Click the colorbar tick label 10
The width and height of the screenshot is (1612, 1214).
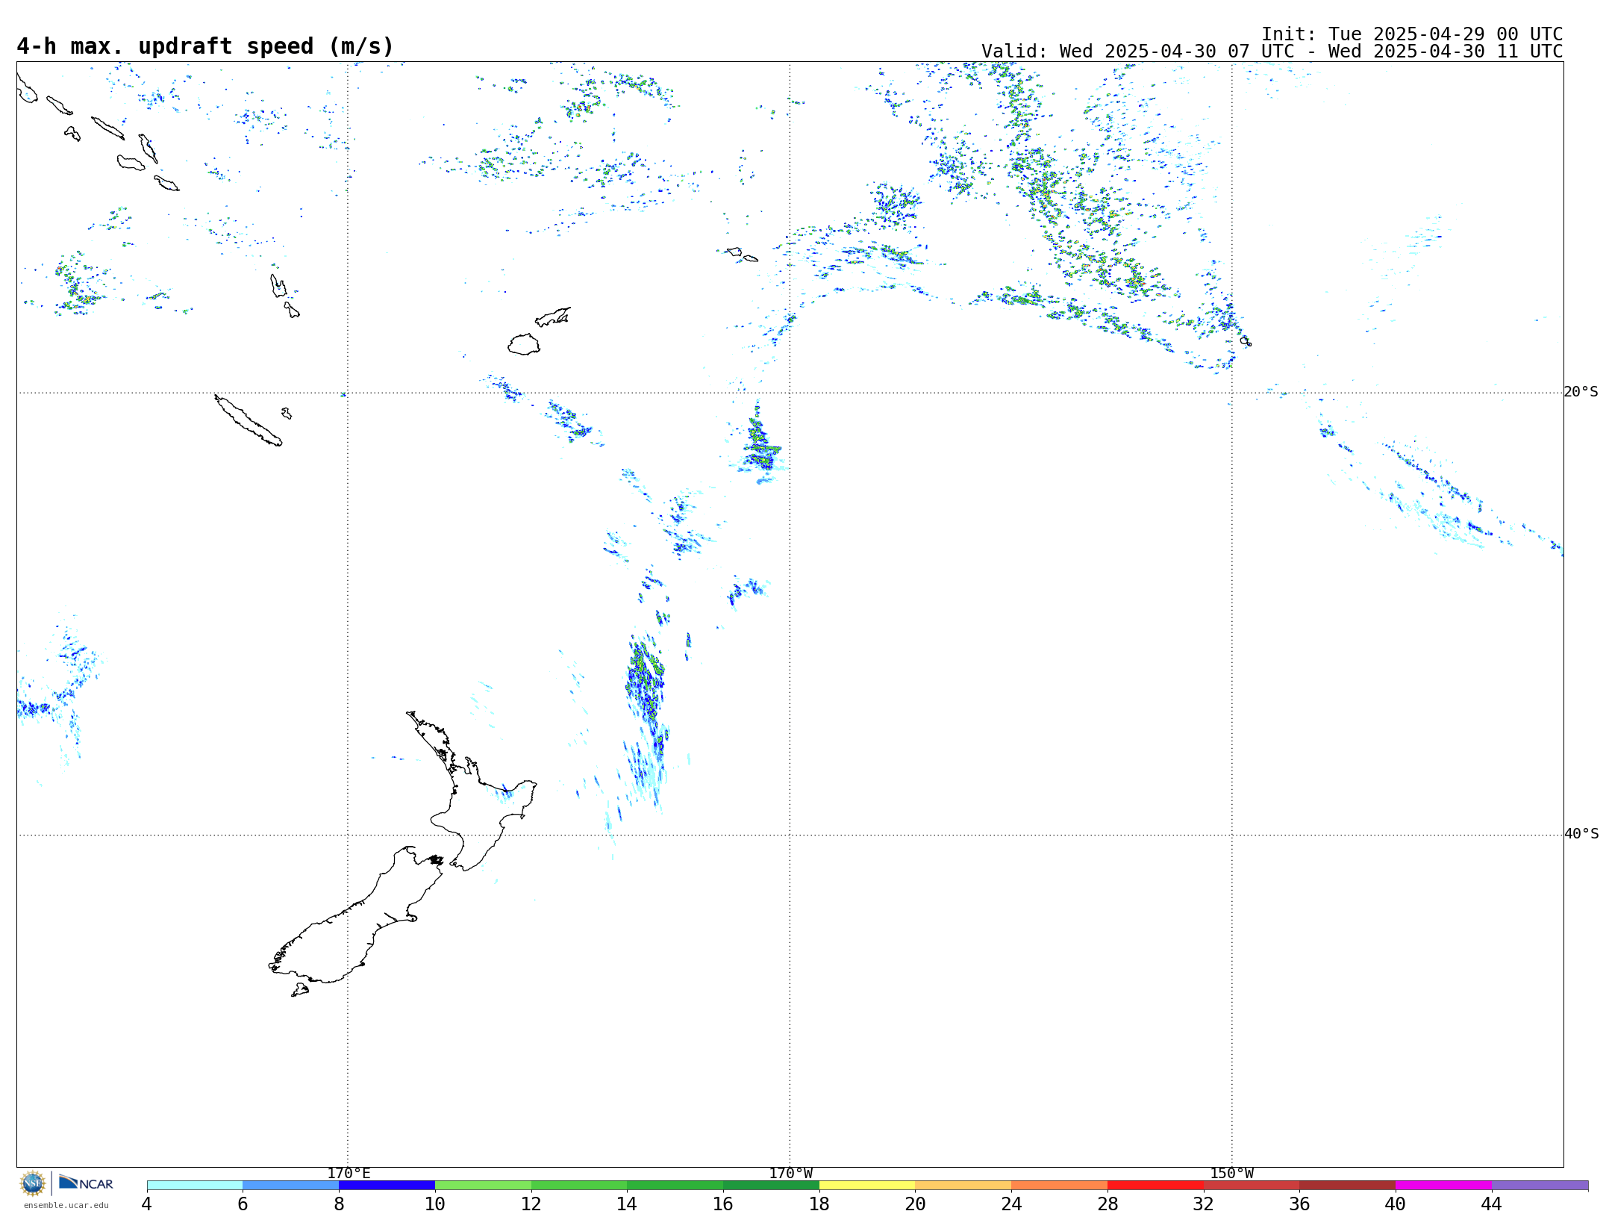pyautogui.click(x=435, y=1204)
